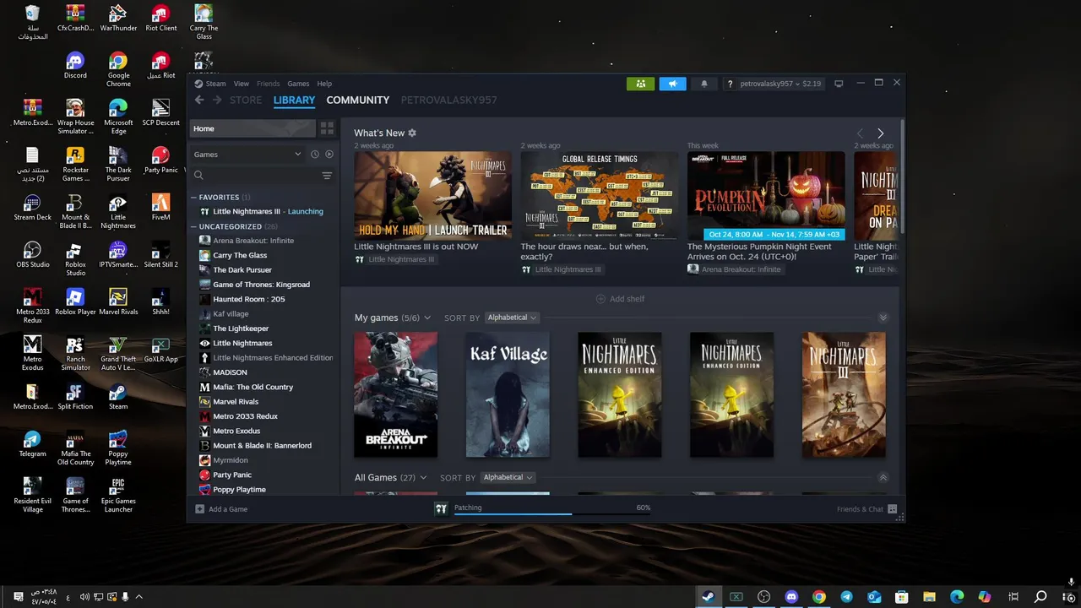
Task: Open the Help menu
Action: [324, 84]
